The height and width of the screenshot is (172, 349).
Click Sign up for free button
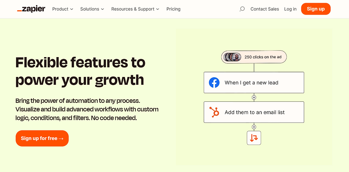[42, 138]
